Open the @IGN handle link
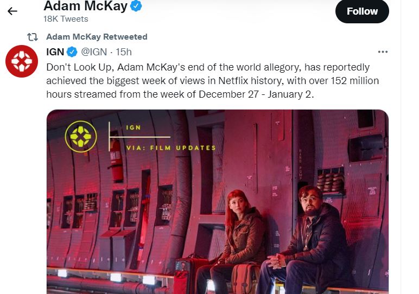 click(94, 52)
